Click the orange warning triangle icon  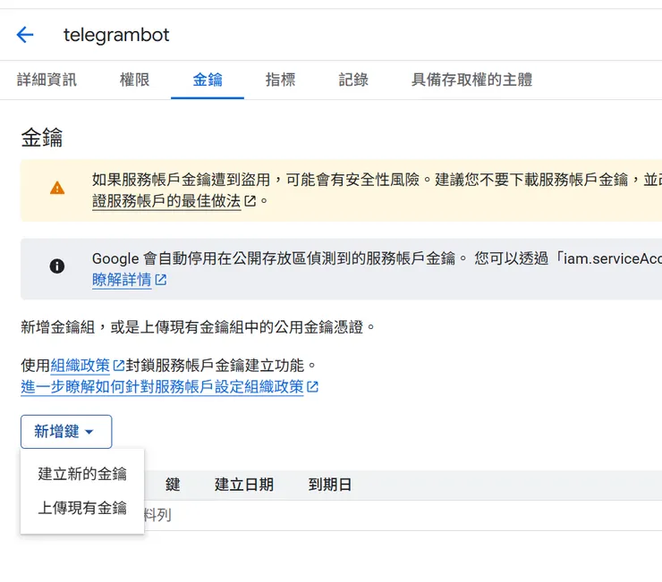tap(57, 188)
